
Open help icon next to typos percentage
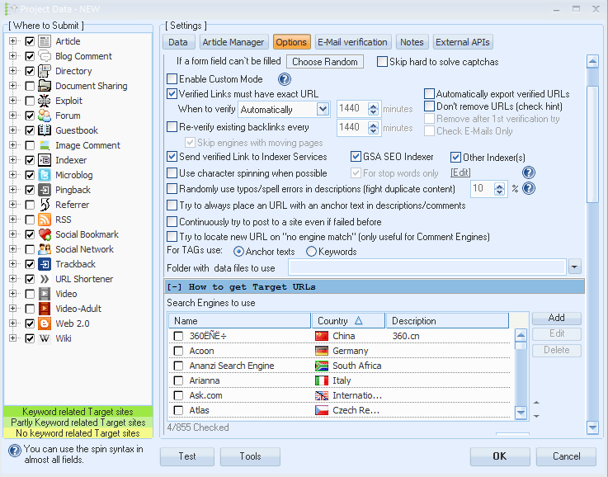click(529, 188)
